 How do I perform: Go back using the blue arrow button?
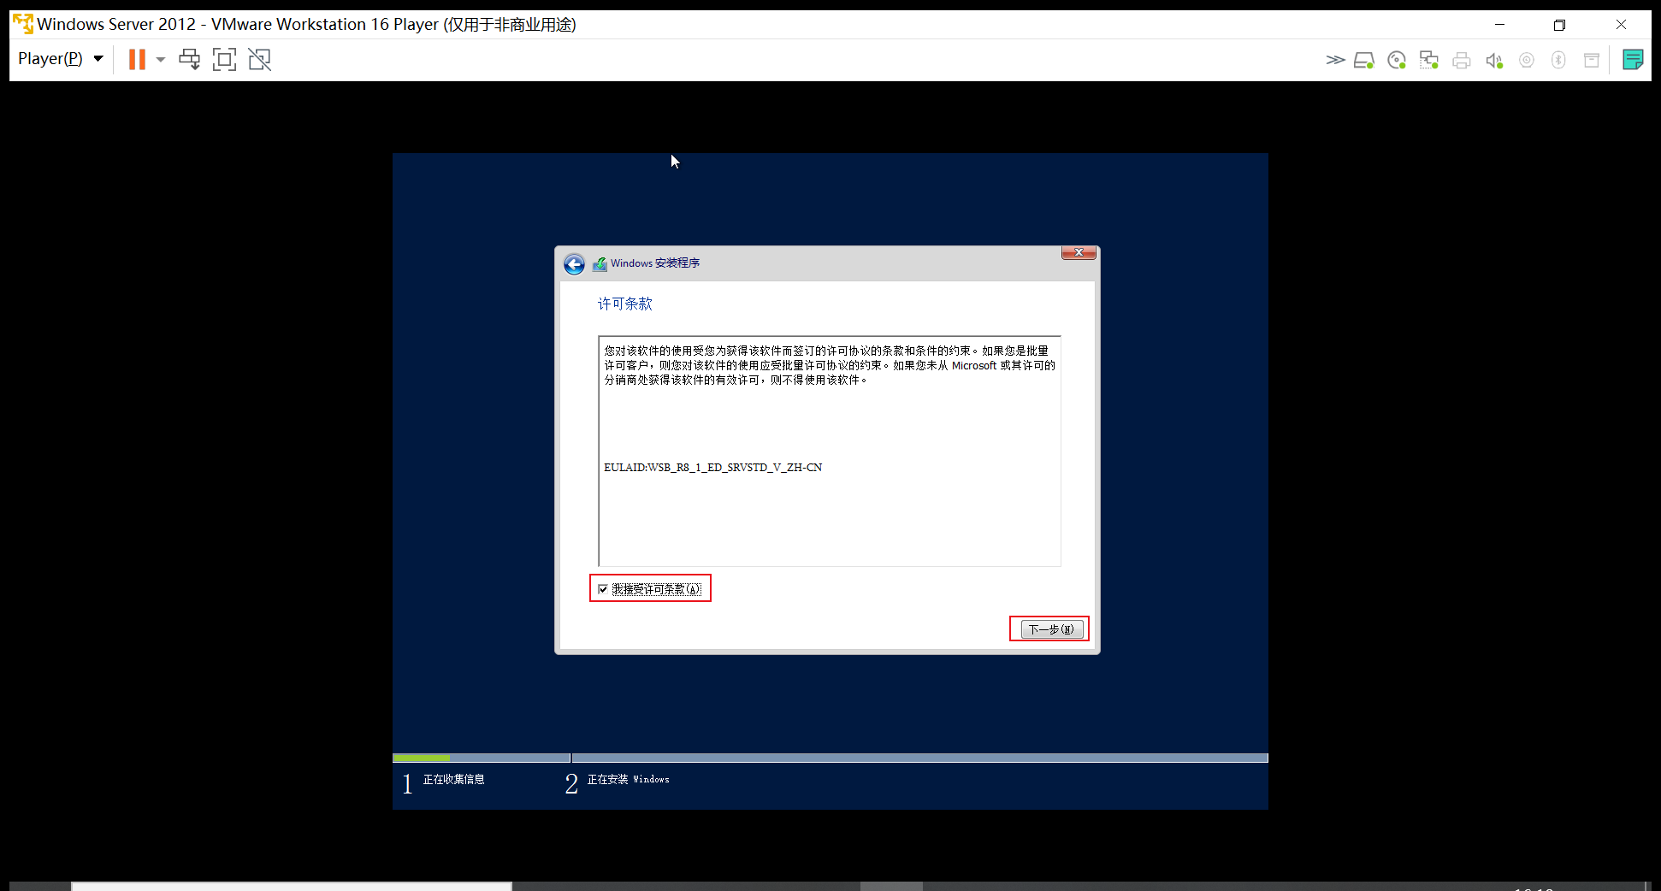click(x=574, y=264)
